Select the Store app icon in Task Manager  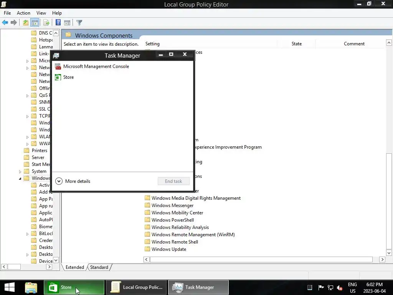tap(58, 77)
